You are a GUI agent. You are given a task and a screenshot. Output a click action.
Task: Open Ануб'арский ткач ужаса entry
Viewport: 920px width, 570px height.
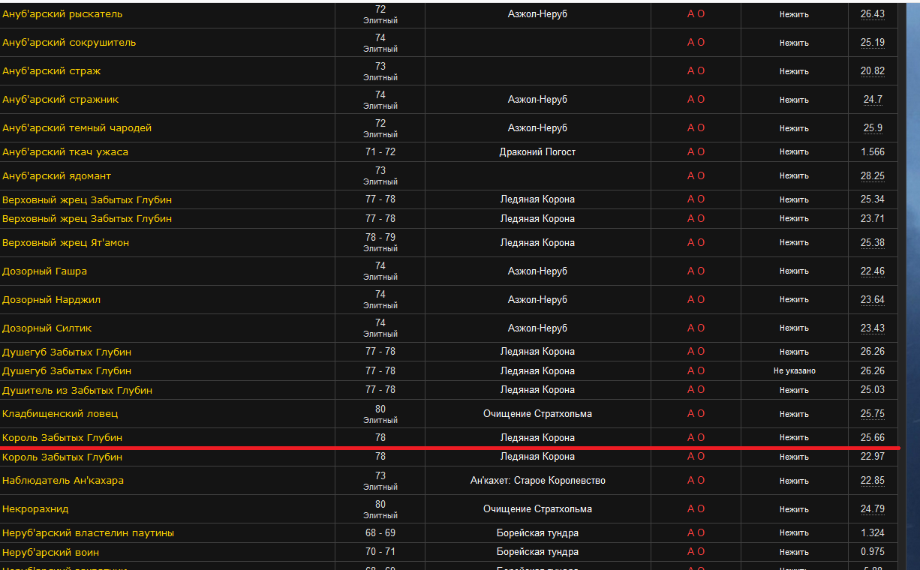(x=65, y=152)
